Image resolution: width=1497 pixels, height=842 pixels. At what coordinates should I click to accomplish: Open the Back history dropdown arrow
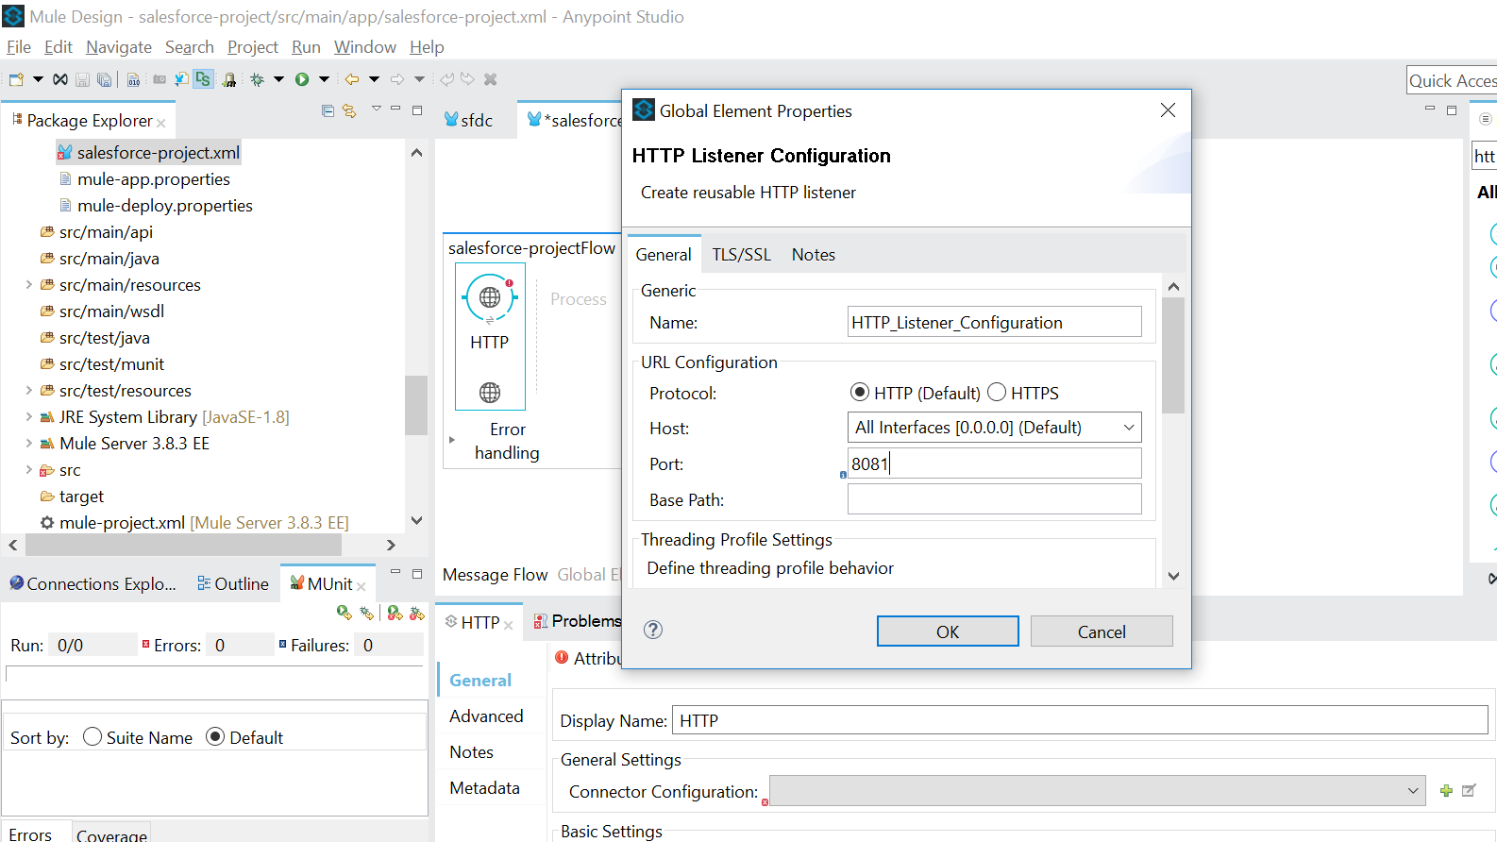[x=375, y=79]
